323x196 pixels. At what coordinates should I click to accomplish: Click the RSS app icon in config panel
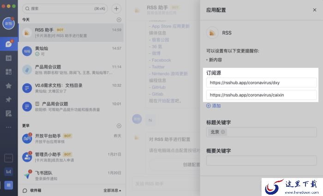tap(212, 33)
